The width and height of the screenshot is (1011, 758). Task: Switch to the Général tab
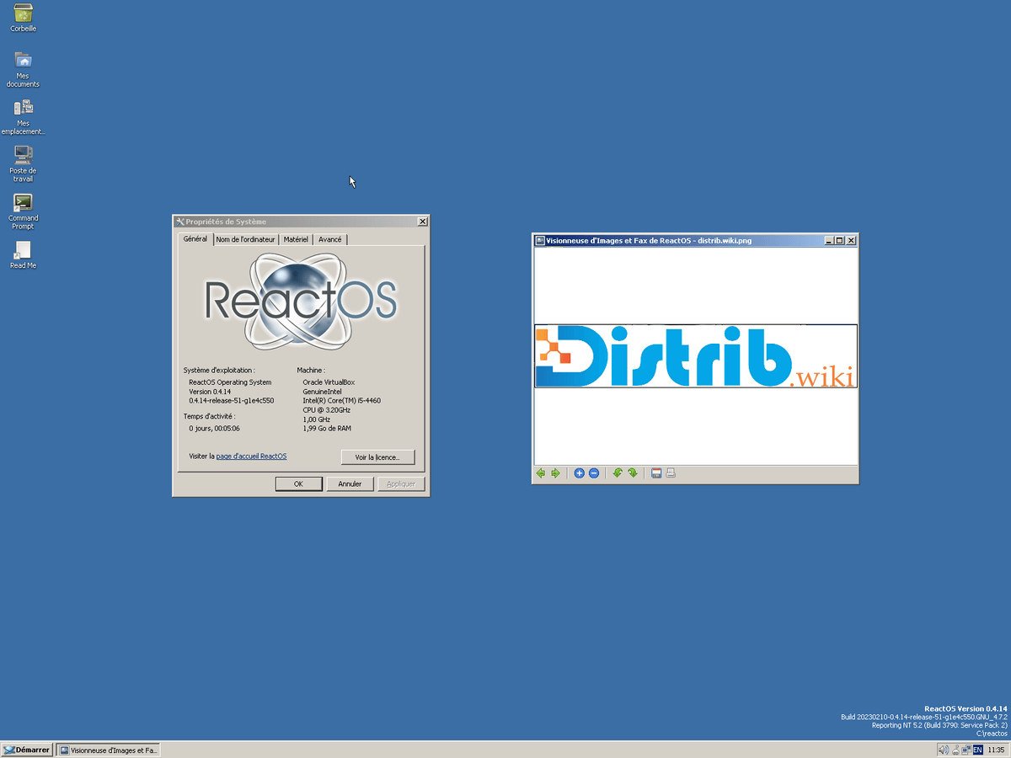point(195,239)
